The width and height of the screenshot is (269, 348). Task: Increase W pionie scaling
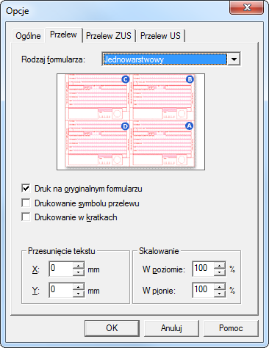[x=220, y=286]
